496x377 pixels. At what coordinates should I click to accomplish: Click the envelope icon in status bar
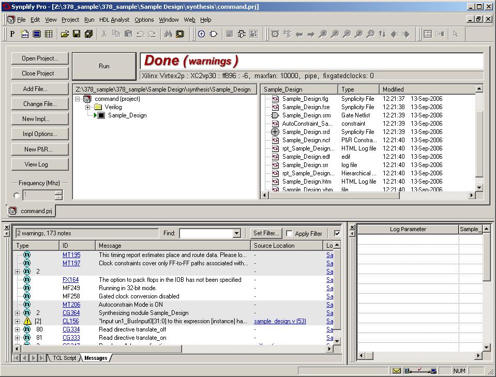click(x=396, y=371)
